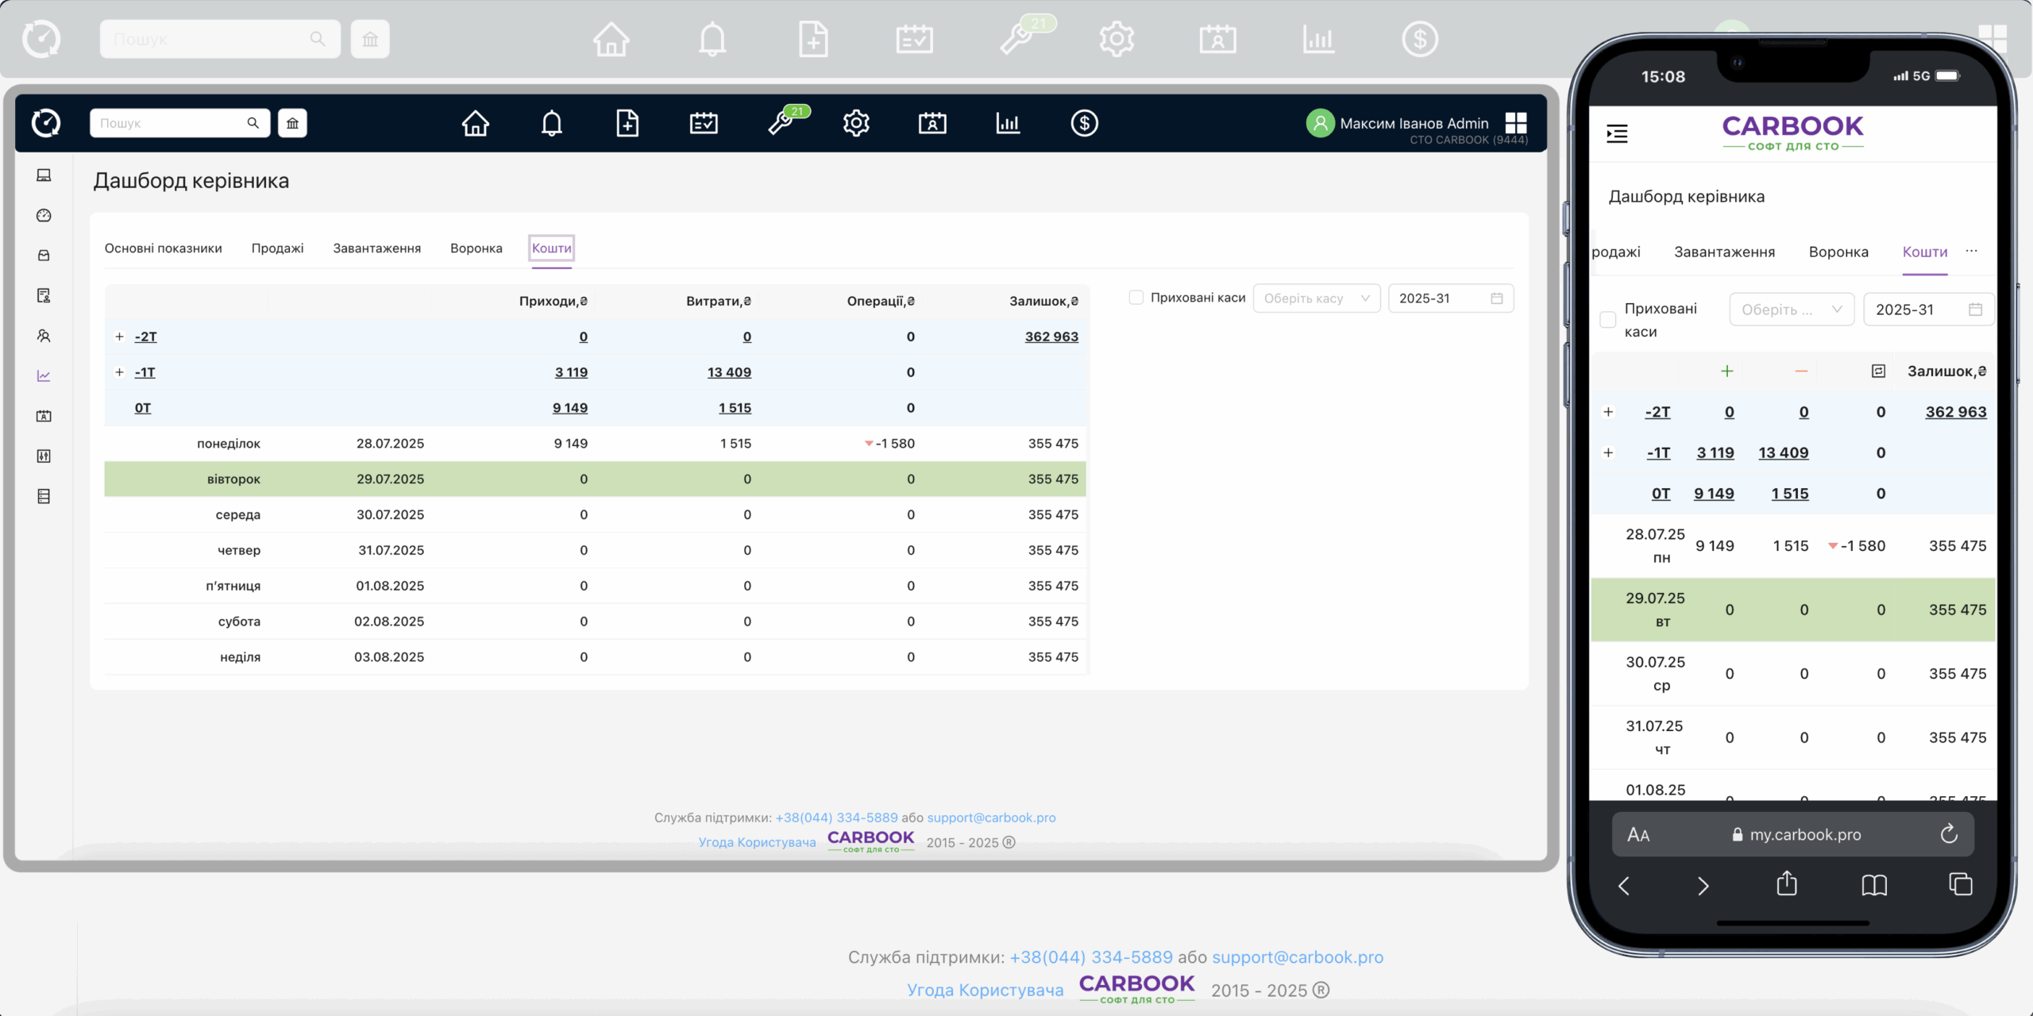Click the support@carbook.pro email link
The height and width of the screenshot is (1016, 2033).
(x=991, y=818)
